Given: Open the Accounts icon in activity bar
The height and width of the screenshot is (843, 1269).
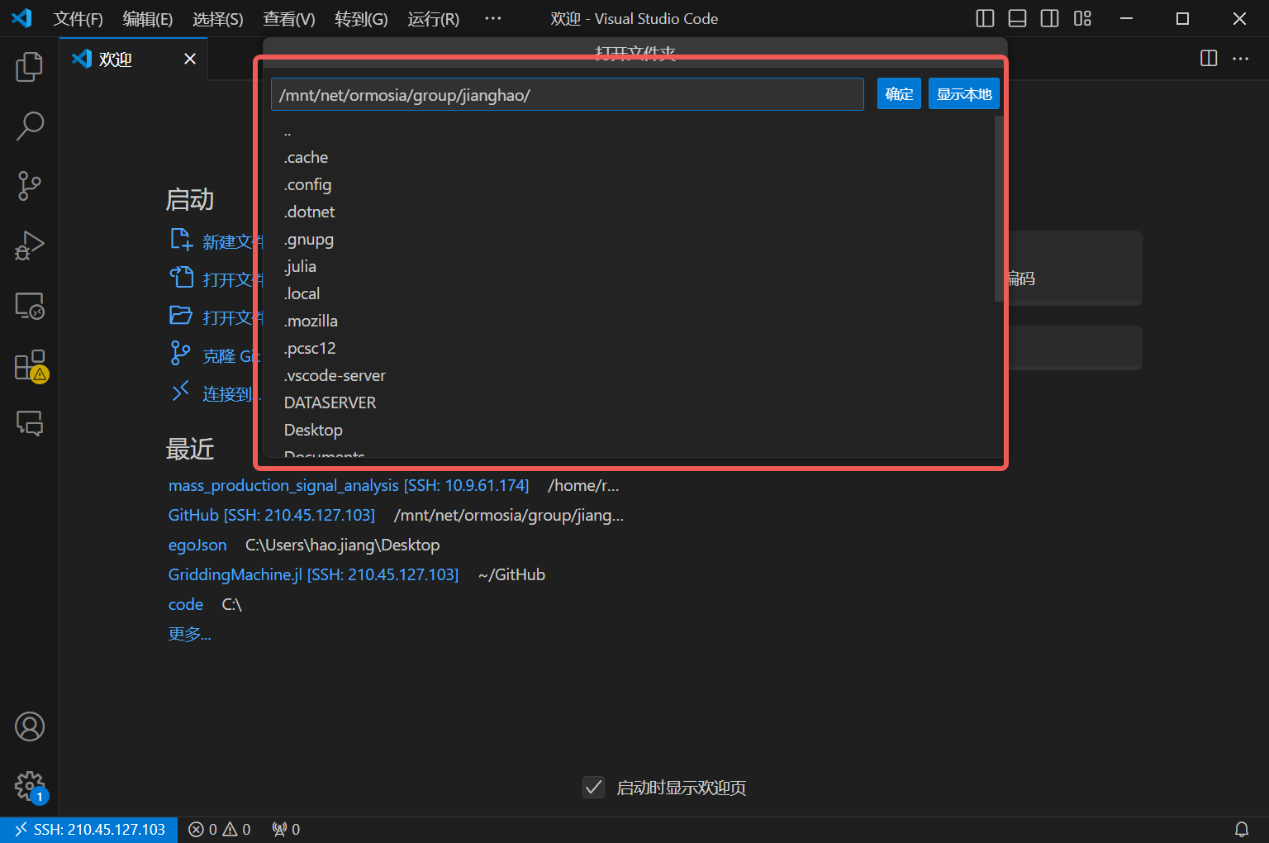Looking at the screenshot, I should (30, 726).
